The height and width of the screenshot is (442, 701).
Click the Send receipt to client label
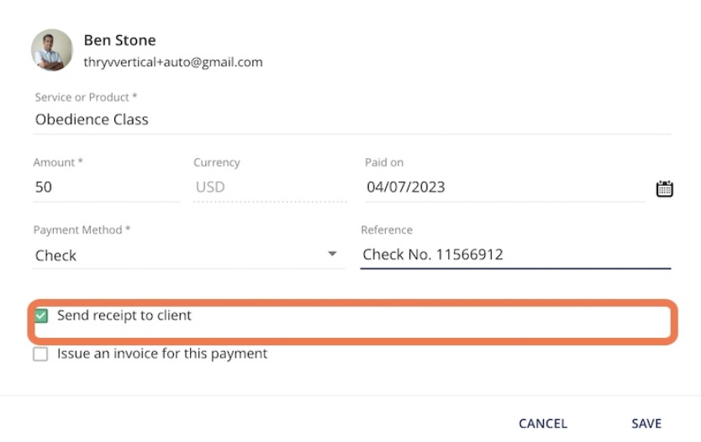(x=124, y=315)
